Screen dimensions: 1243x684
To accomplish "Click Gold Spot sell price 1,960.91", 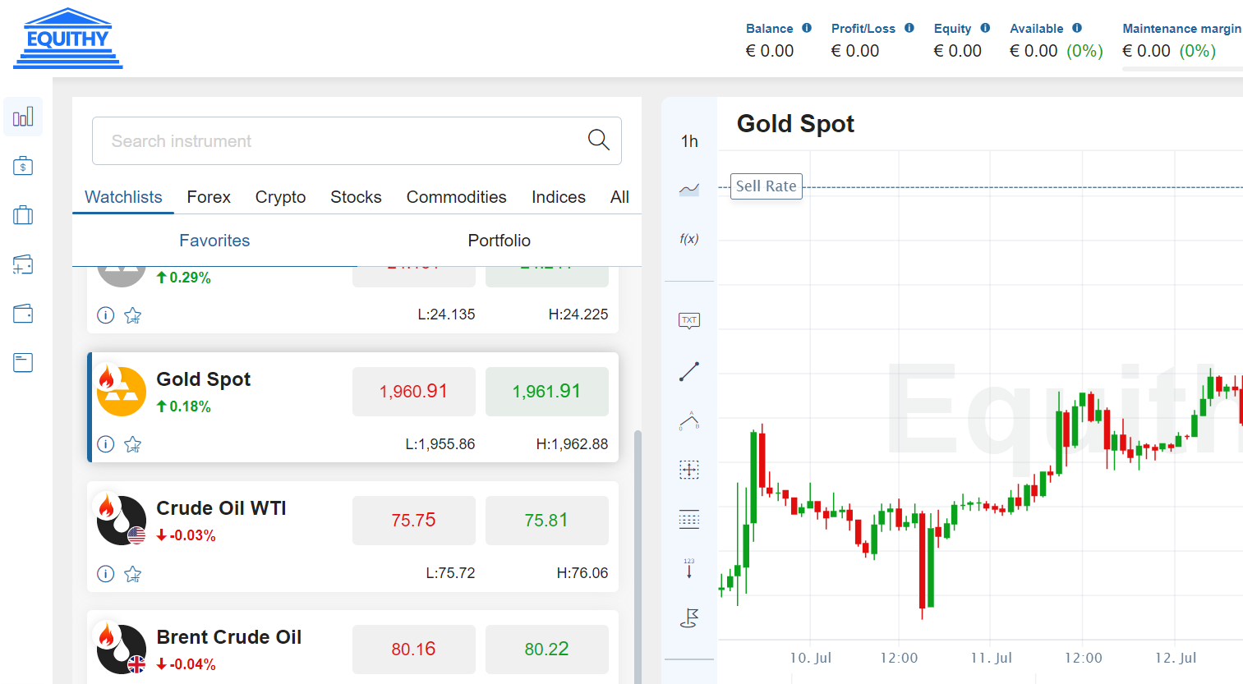I will (x=414, y=392).
